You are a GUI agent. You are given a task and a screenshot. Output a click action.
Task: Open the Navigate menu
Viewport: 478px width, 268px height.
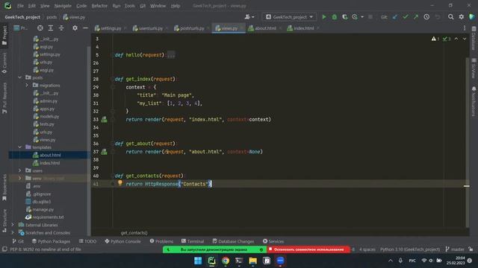63,6
